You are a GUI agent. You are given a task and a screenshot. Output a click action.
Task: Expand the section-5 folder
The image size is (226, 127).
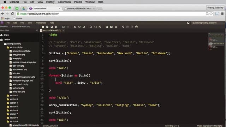click(12, 107)
